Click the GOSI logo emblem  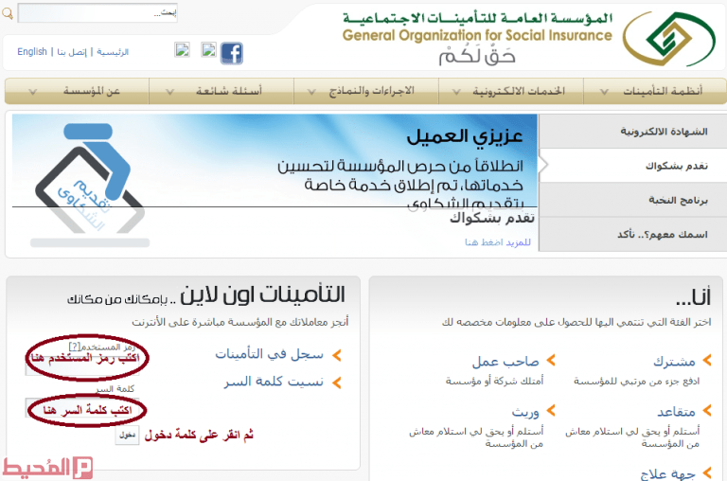[x=669, y=39]
